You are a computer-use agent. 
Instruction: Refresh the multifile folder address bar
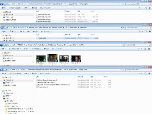[123, 45]
